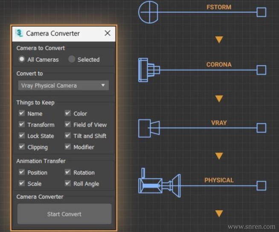Select the Vray camera icon

pyautogui.click(x=149, y=128)
